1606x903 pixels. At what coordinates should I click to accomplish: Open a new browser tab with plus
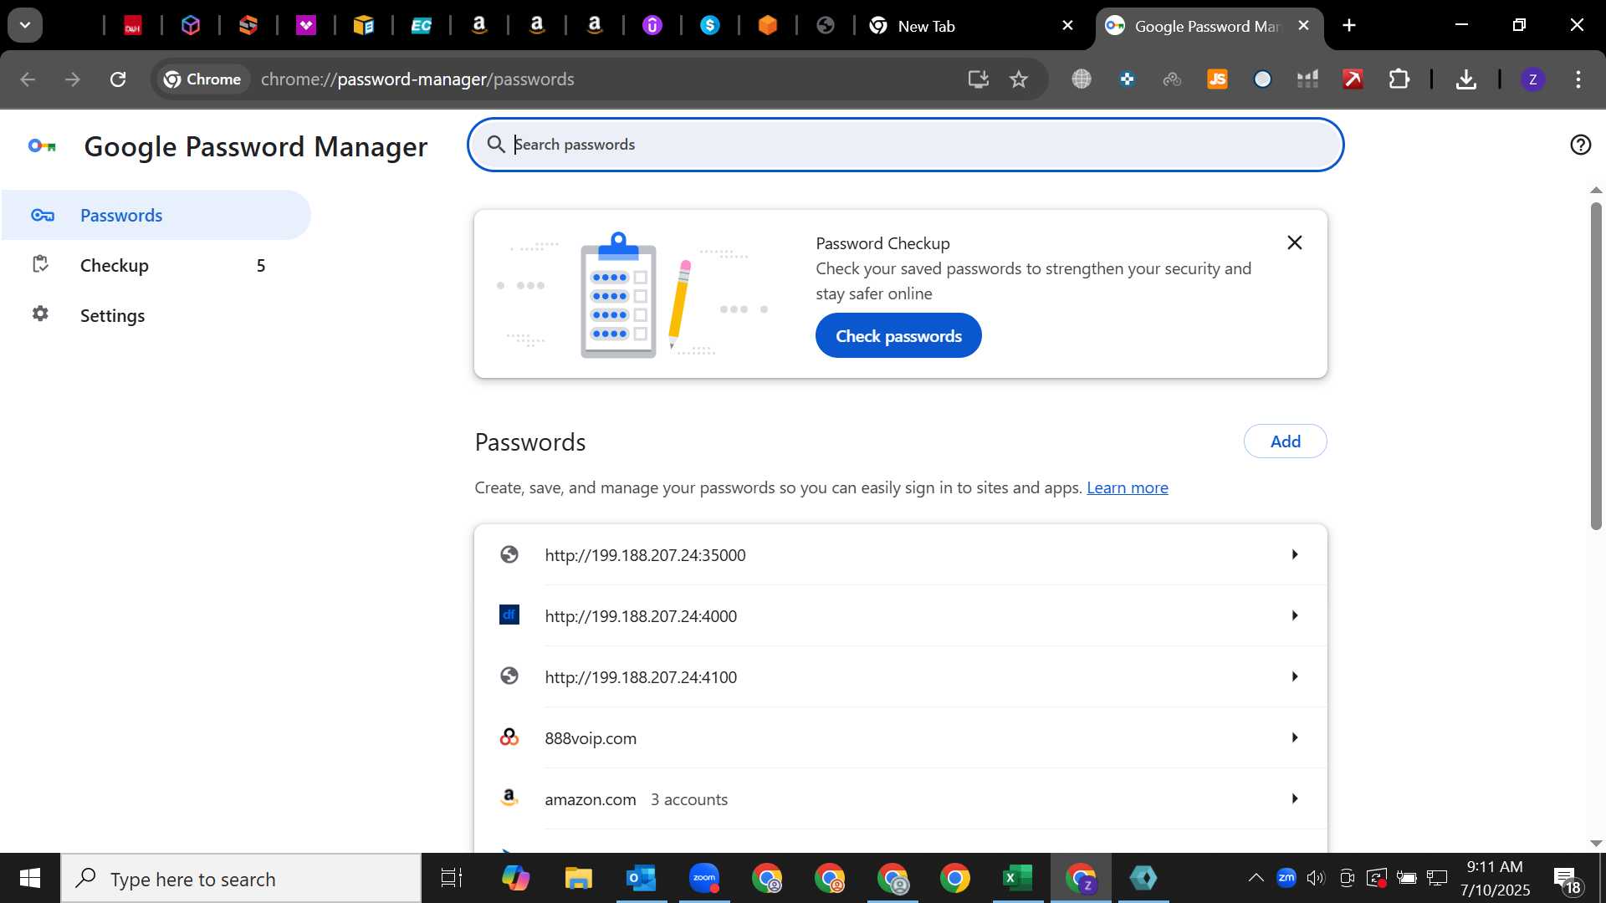(x=1349, y=26)
